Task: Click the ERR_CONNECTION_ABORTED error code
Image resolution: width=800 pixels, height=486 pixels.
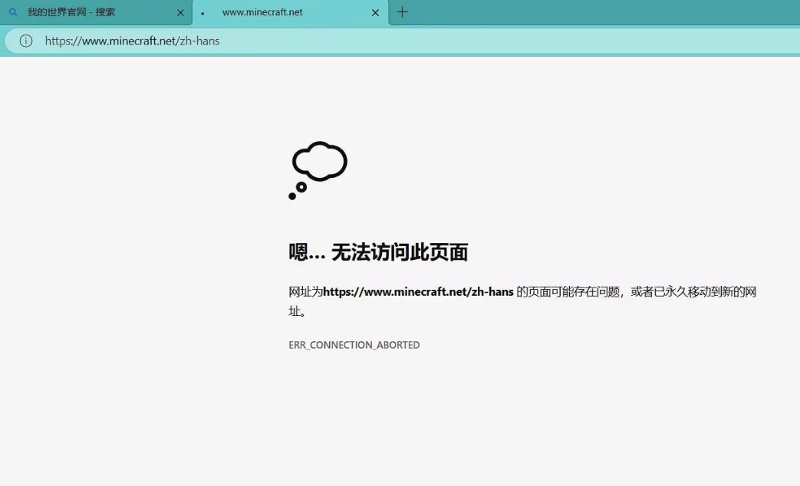Action: (354, 345)
